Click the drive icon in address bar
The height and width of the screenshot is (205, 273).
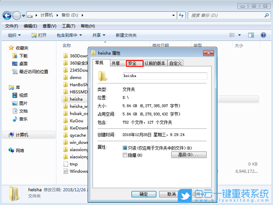point(30,16)
